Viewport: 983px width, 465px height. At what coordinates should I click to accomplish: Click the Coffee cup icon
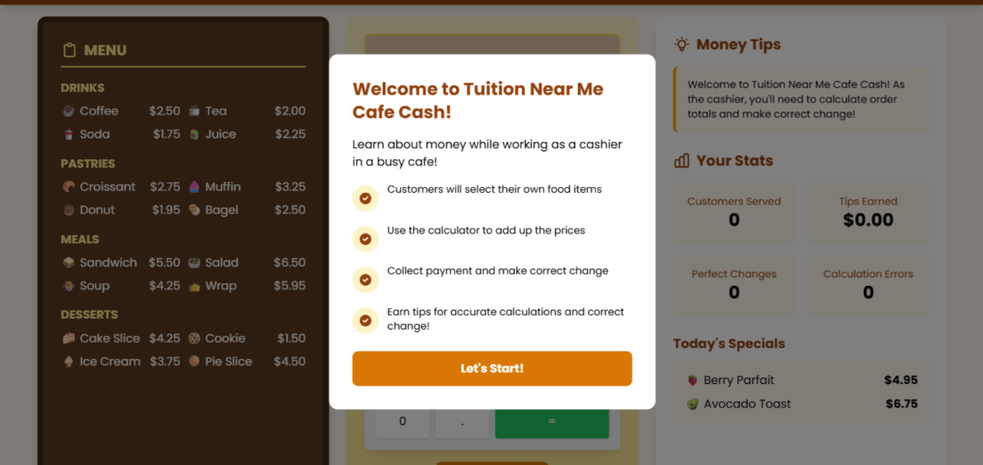(68, 111)
